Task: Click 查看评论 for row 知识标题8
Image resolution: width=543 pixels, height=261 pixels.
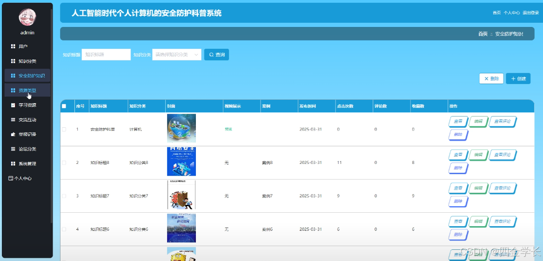Action: [x=503, y=155]
